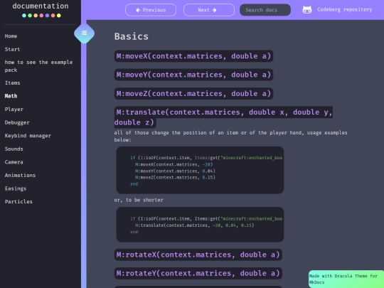384x288 pixels.
Task: Click the cyan dot under documentation title
Action: [x=24, y=16]
